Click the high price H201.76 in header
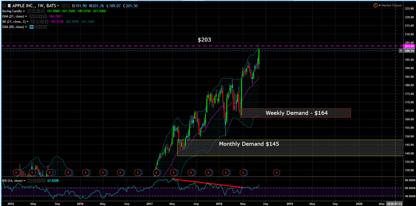 (x=96, y=6)
